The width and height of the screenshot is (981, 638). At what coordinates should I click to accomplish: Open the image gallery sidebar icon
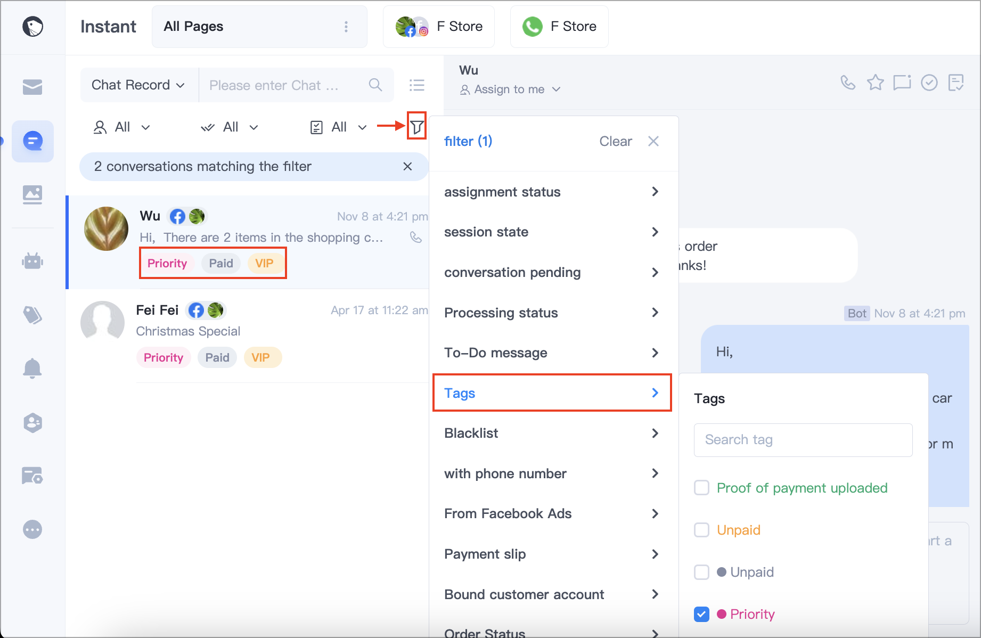[32, 194]
